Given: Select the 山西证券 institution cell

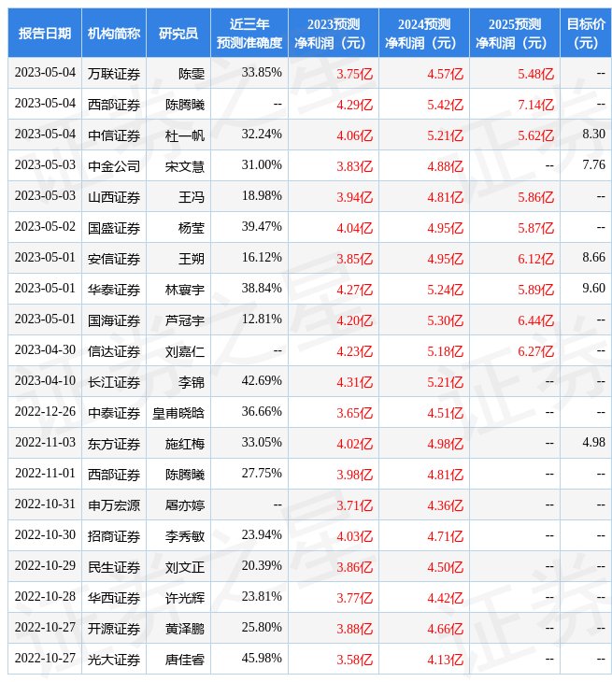Looking at the screenshot, I should click(x=114, y=197).
